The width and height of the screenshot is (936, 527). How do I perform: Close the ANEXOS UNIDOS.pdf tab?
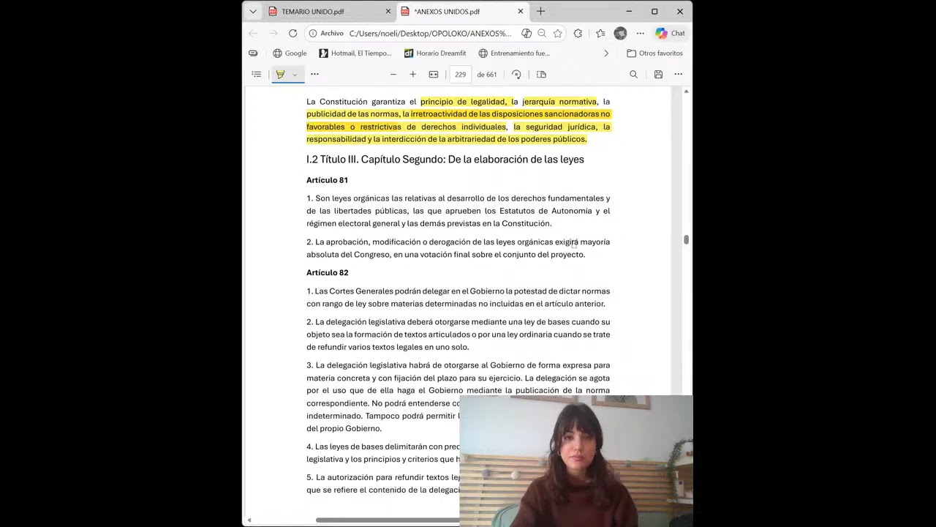(x=521, y=11)
